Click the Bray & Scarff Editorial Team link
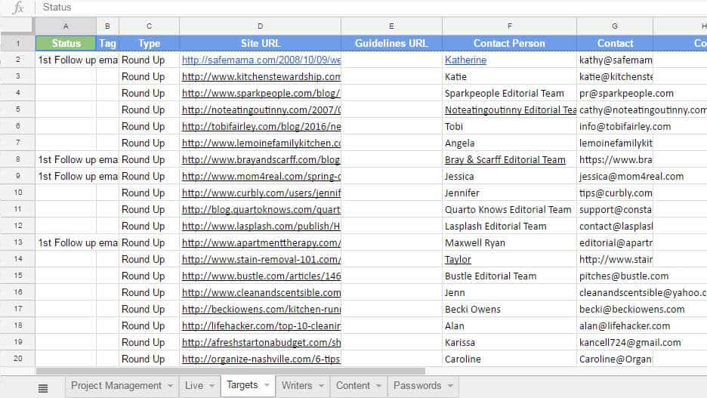Image resolution: width=707 pixels, height=398 pixels. pyautogui.click(x=505, y=159)
